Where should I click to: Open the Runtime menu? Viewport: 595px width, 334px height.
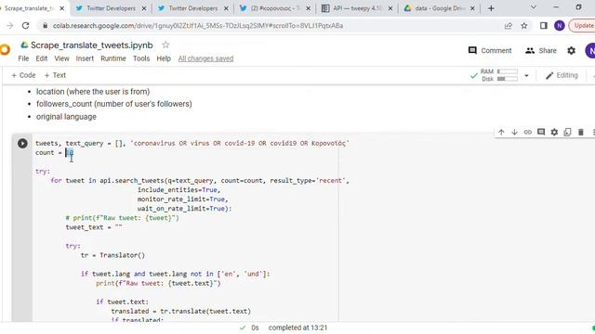(x=113, y=58)
